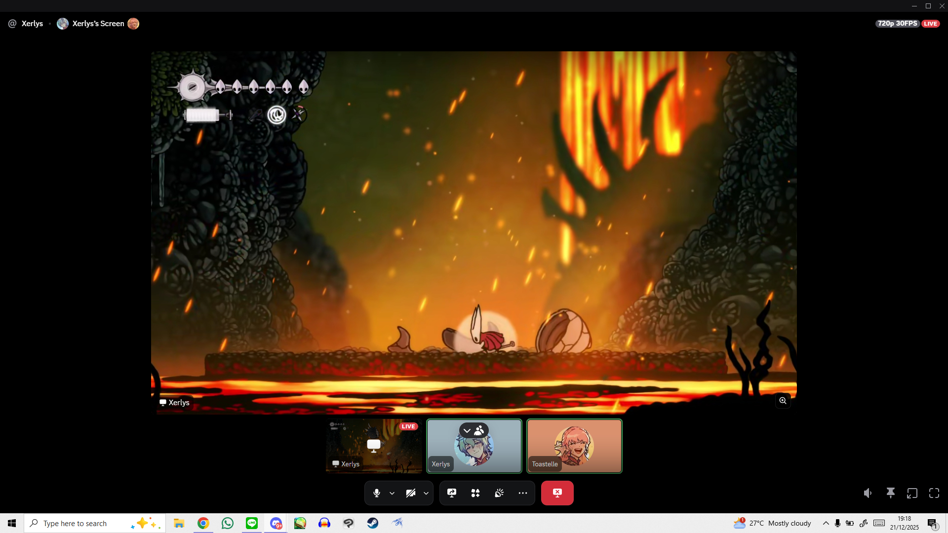Open the more options ellipsis menu
This screenshot has height=533, width=948.
(x=523, y=493)
